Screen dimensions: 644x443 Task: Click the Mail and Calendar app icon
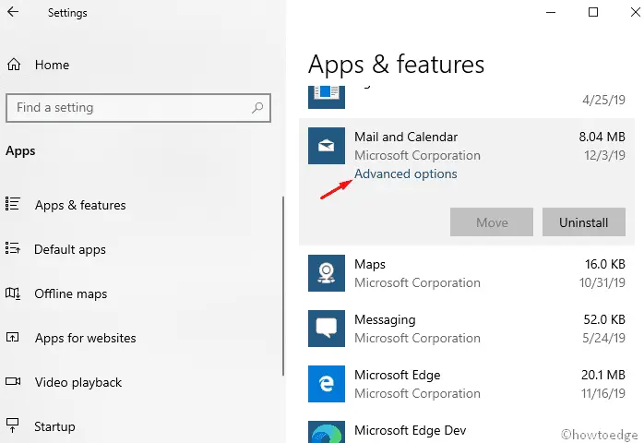tap(327, 146)
